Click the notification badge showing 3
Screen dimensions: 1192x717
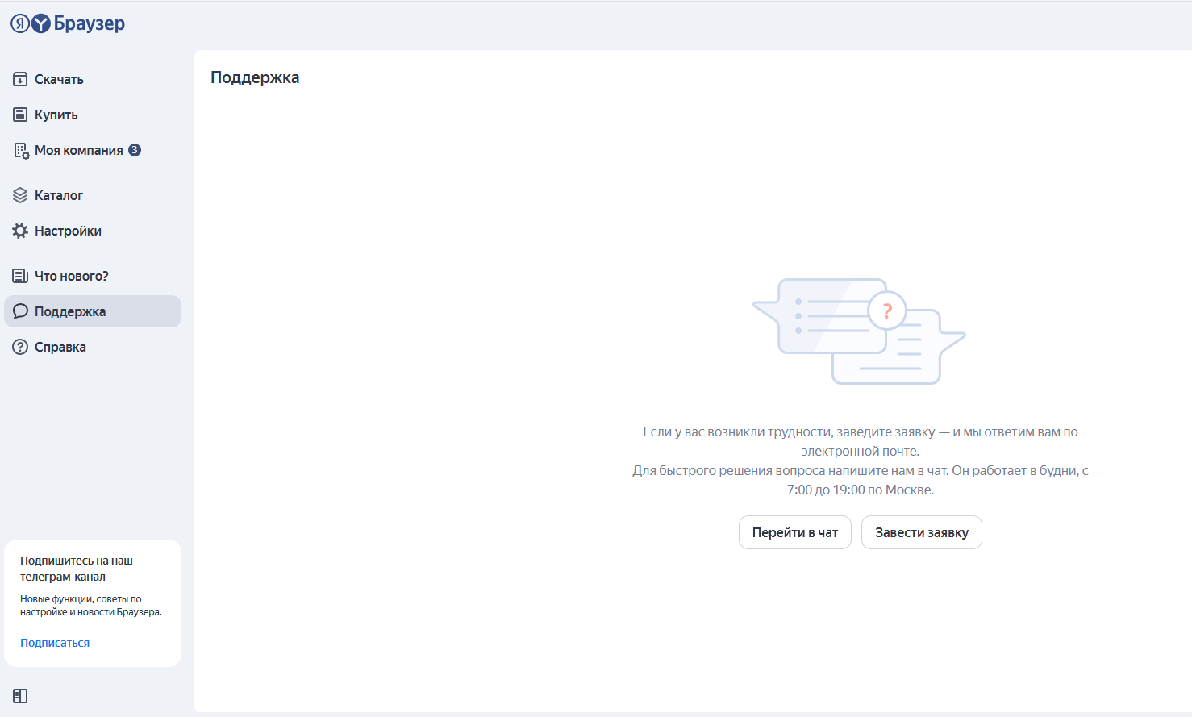[135, 150]
